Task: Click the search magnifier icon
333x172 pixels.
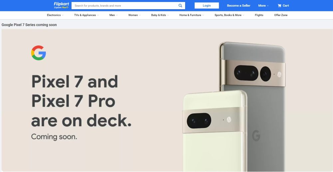Action: pos(180,6)
